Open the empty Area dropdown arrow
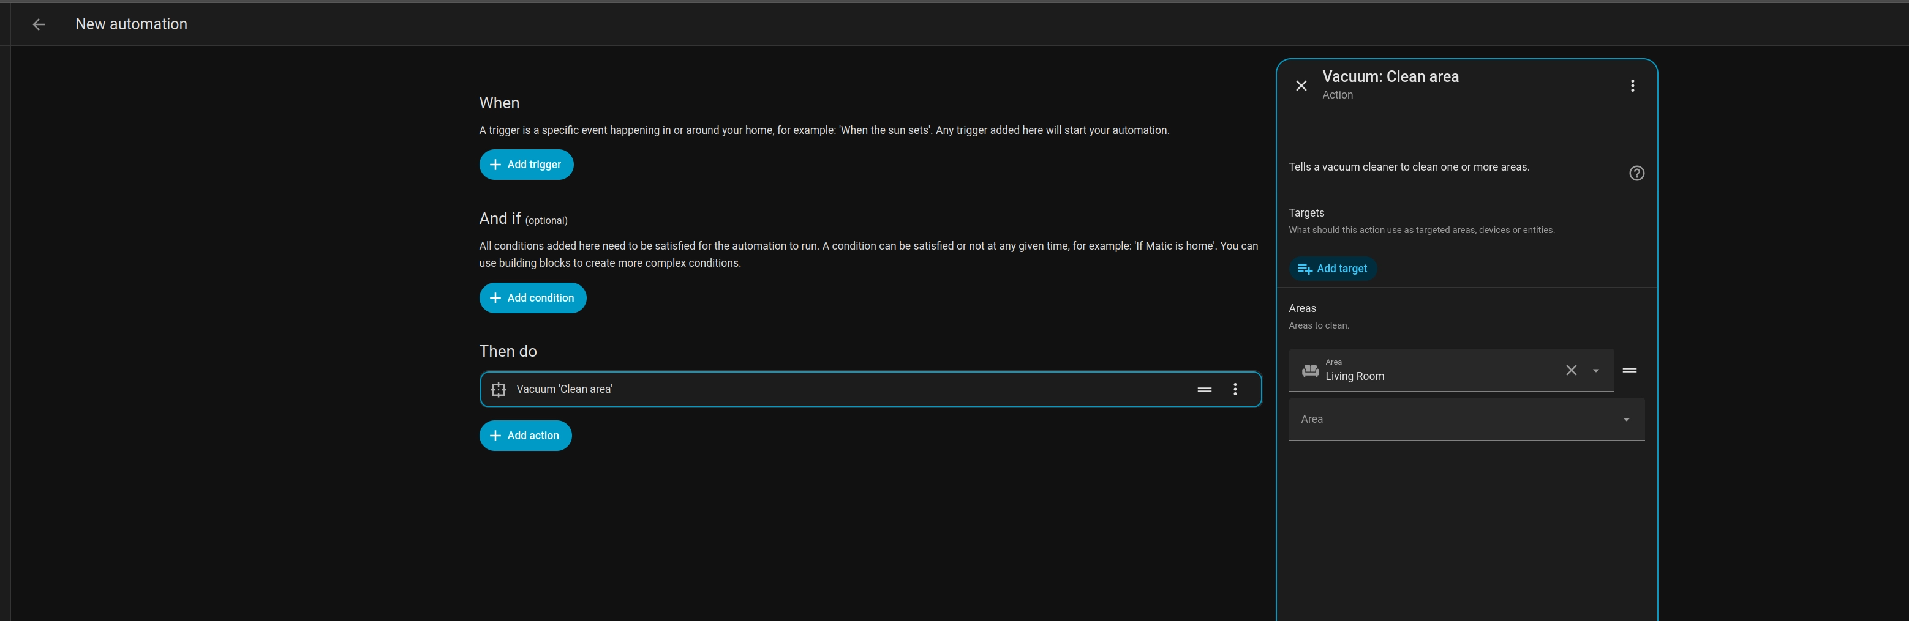Screen dimensions: 1909x621 1626,420
